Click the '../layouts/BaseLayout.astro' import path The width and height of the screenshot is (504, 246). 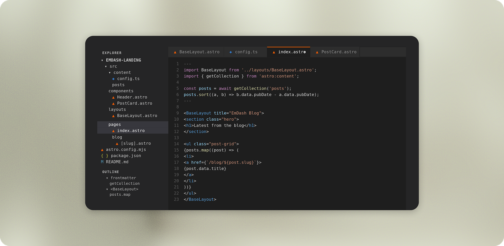pyautogui.click(x=278, y=70)
